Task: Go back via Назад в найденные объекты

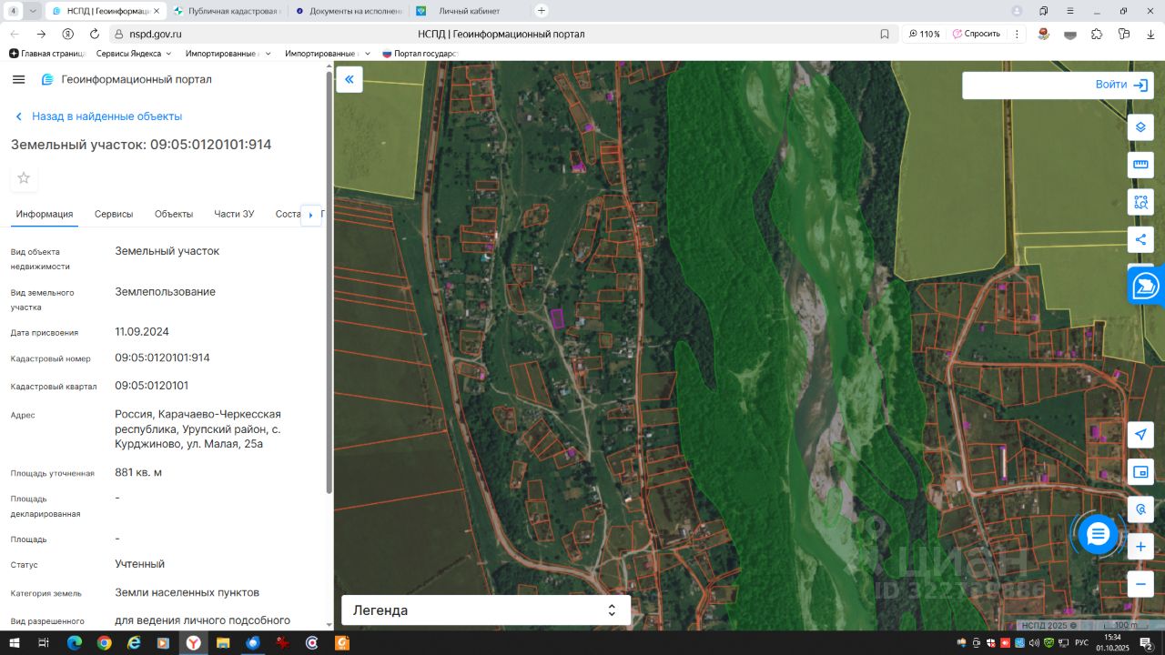Action: coord(99,116)
